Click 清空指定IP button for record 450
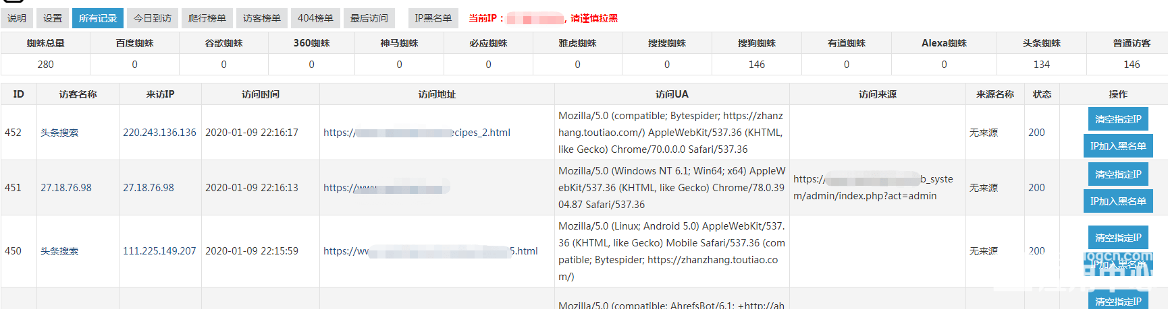The image size is (1168, 309). (x=1118, y=238)
